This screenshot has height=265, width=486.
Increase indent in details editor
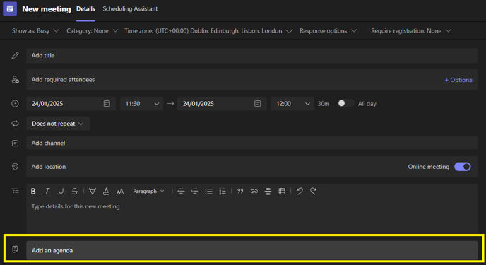[x=195, y=192]
